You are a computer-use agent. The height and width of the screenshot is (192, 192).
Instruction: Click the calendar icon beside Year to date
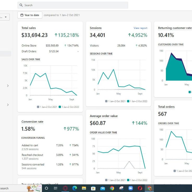[22, 15]
